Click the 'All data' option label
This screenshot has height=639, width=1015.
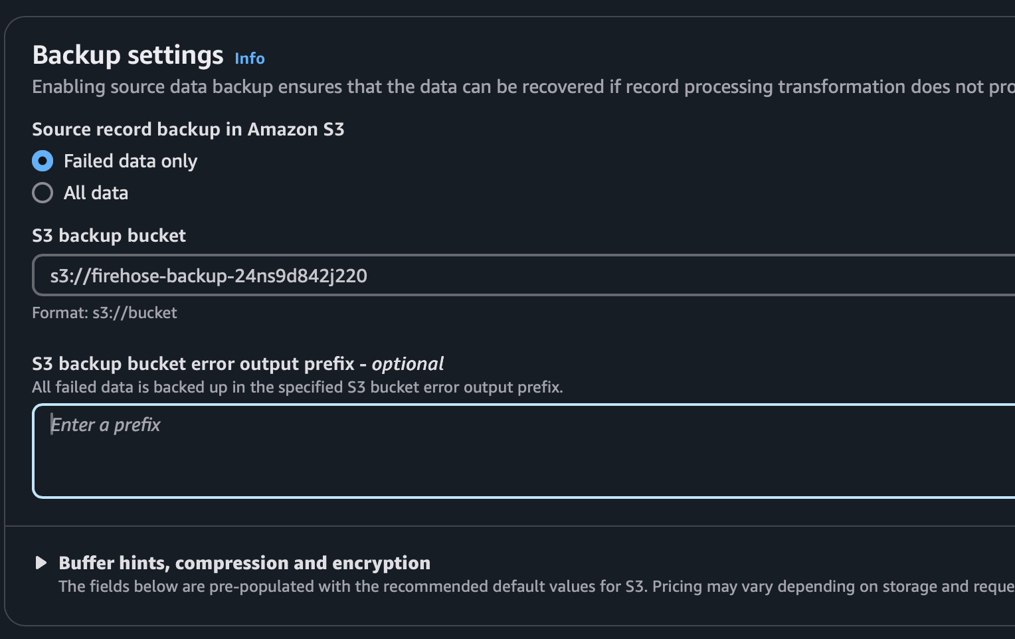(96, 193)
